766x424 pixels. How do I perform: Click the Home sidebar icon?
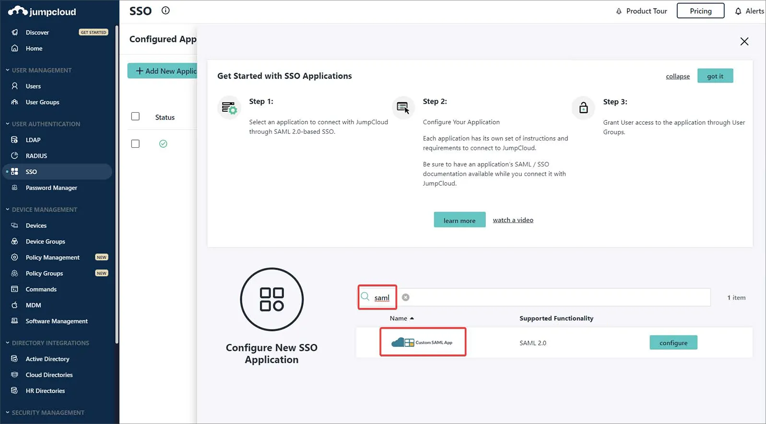click(x=15, y=48)
